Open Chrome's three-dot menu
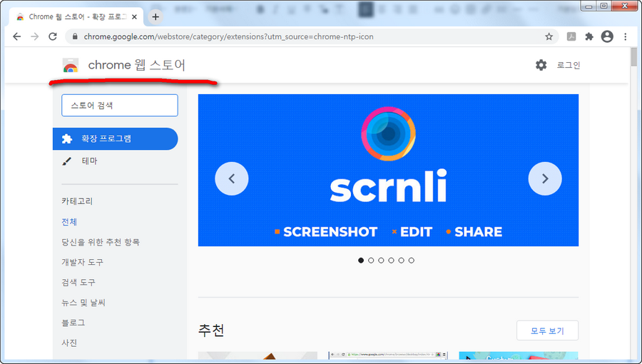 click(625, 36)
